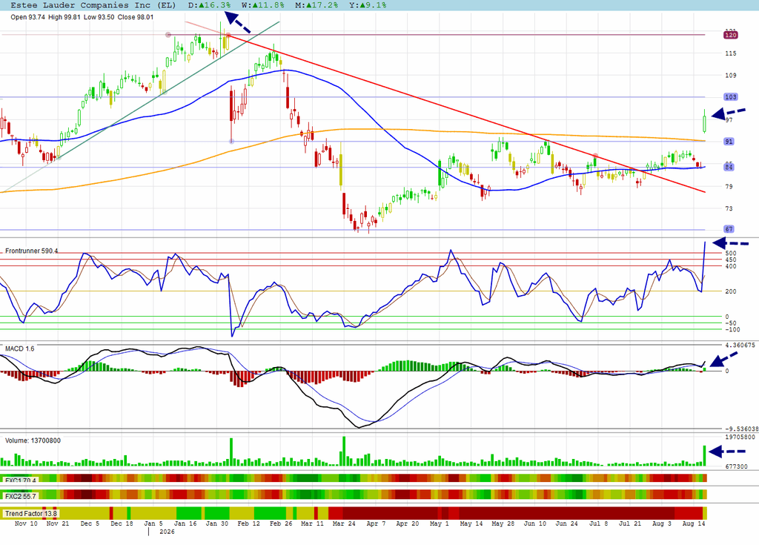Screen dimensions: 759x545
Task: Click the highlighted 67 price level tag
Action: coord(729,229)
